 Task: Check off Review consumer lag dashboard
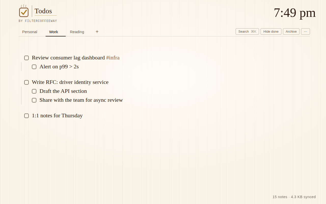point(26,58)
